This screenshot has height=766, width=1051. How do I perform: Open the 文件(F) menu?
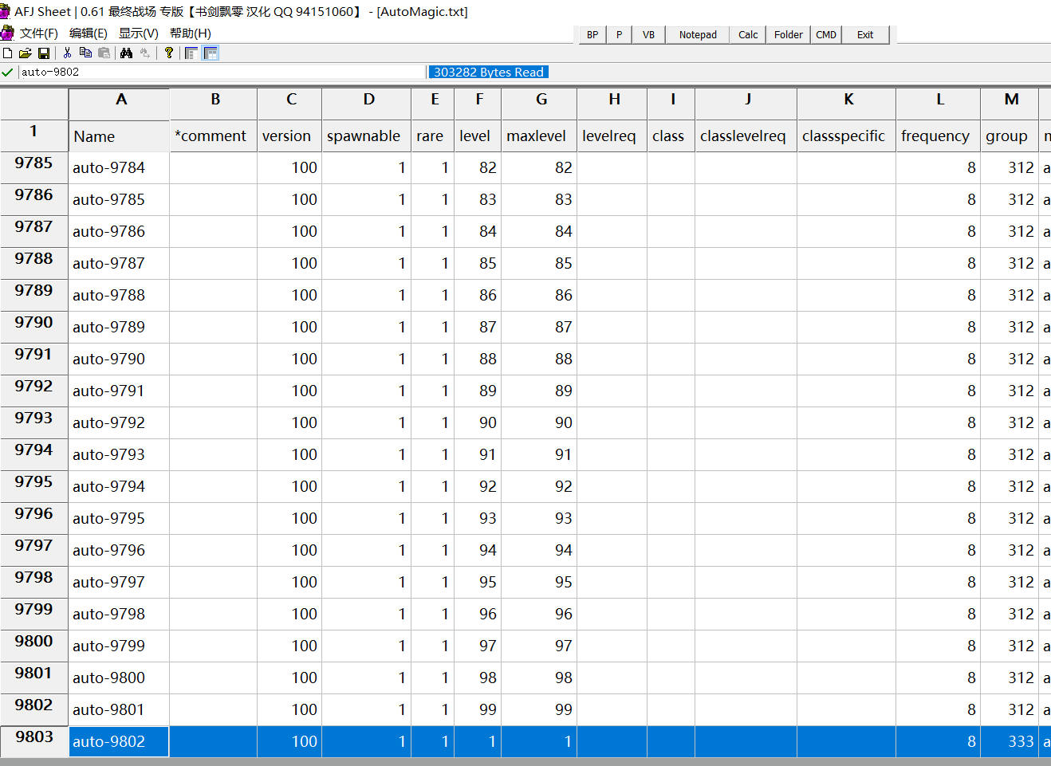coord(39,33)
